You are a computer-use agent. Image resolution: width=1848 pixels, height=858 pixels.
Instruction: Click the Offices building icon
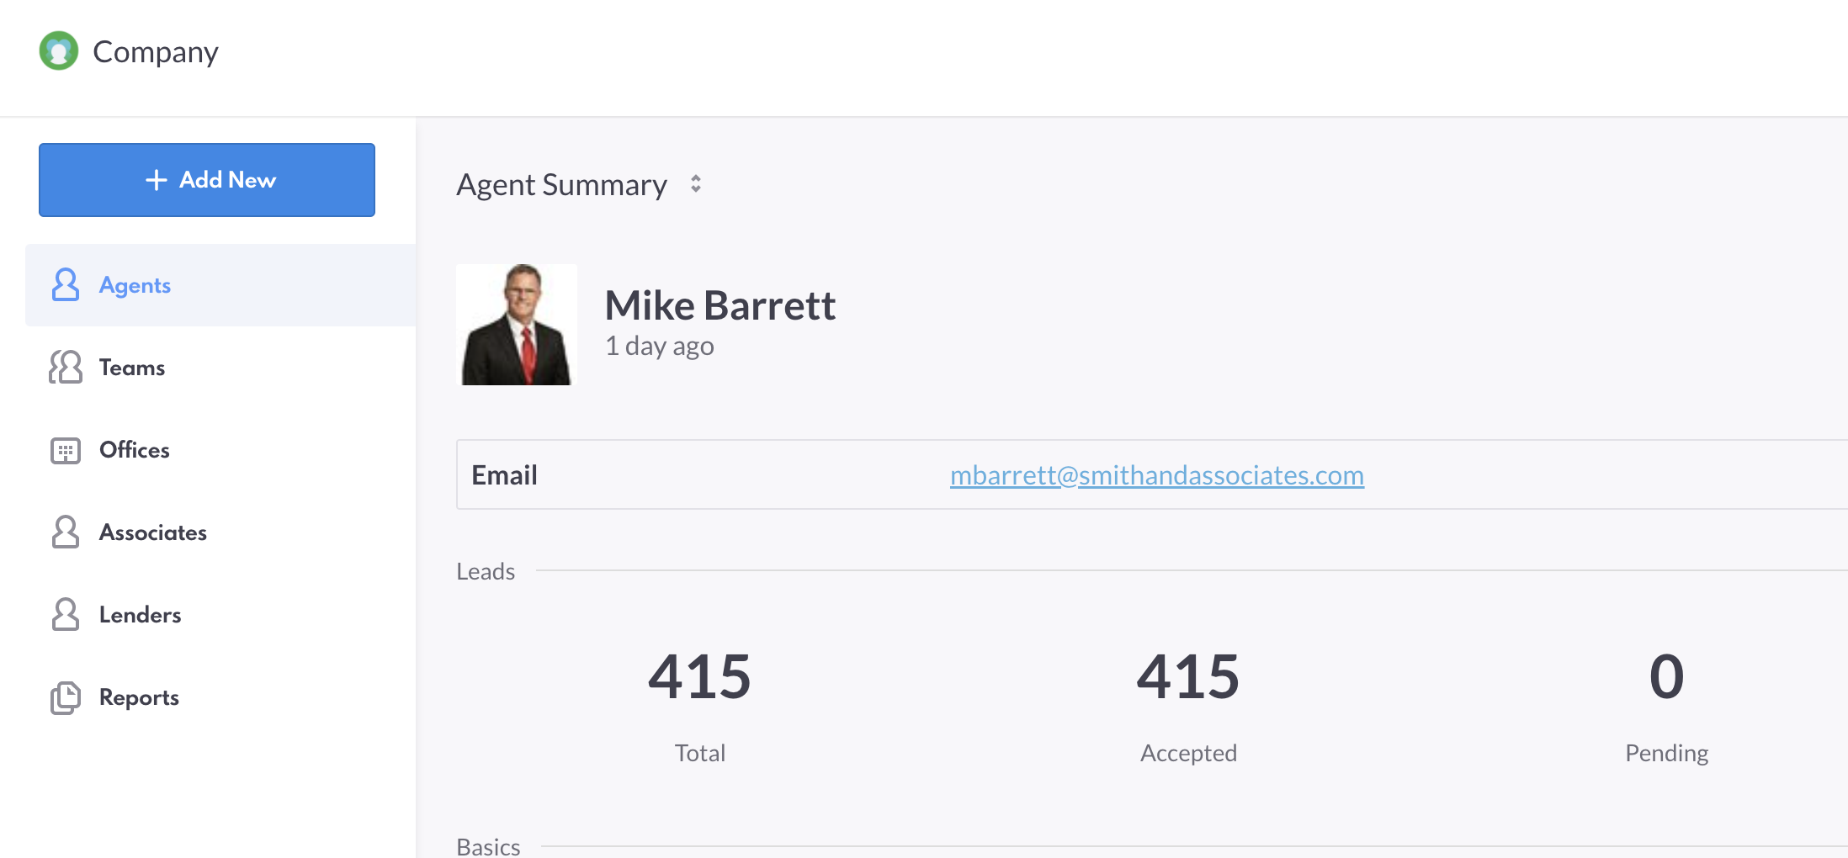(x=66, y=451)
